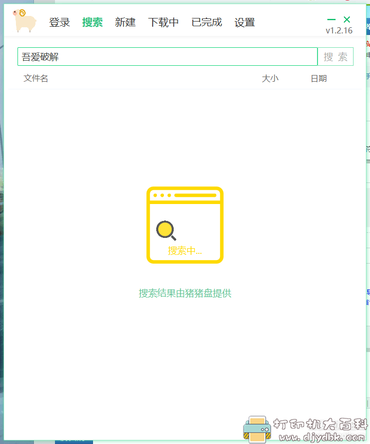The width and height of the screenshot is (370, 444).
Task: Click the 文件名 column header
Action: [35, 79]
